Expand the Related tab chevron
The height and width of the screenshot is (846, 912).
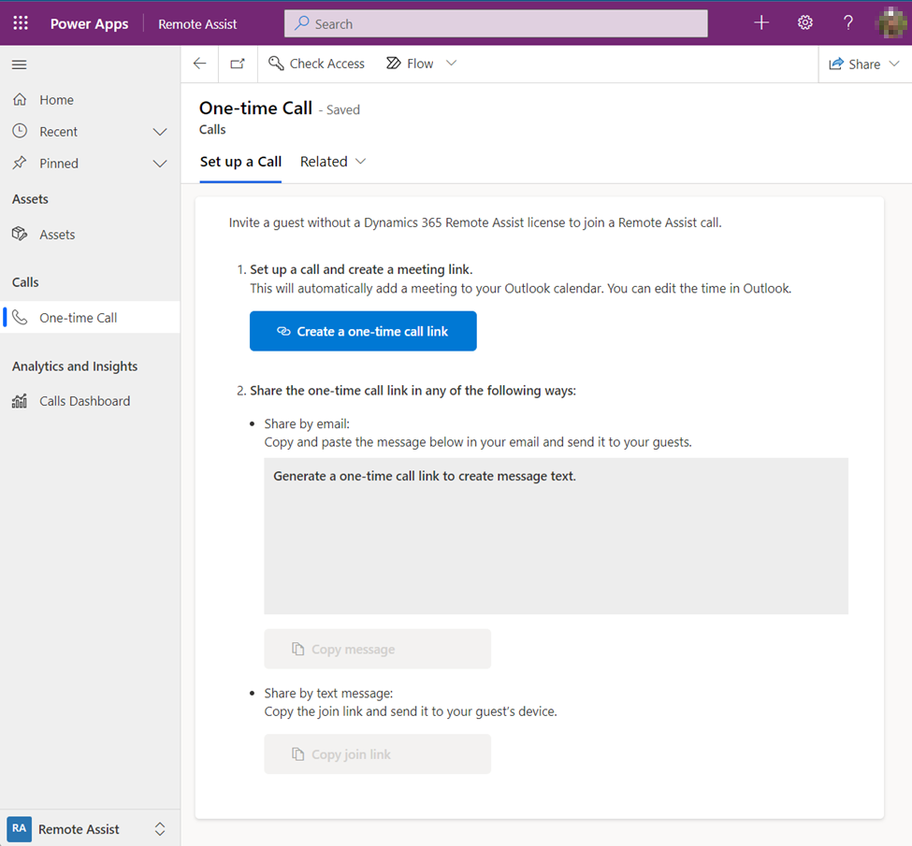(361, 161)
